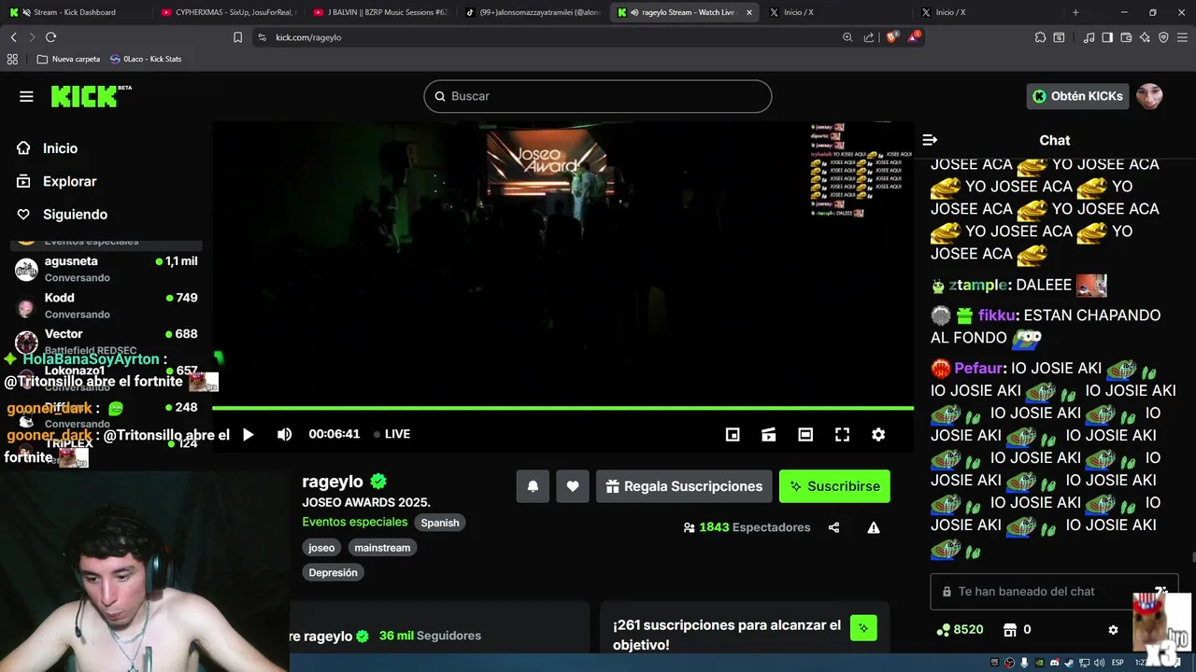The height and width of the screenshot is (672, 1196).
Task: Go back in browser history
Action: pyautogui.click(x=13, y=37)
